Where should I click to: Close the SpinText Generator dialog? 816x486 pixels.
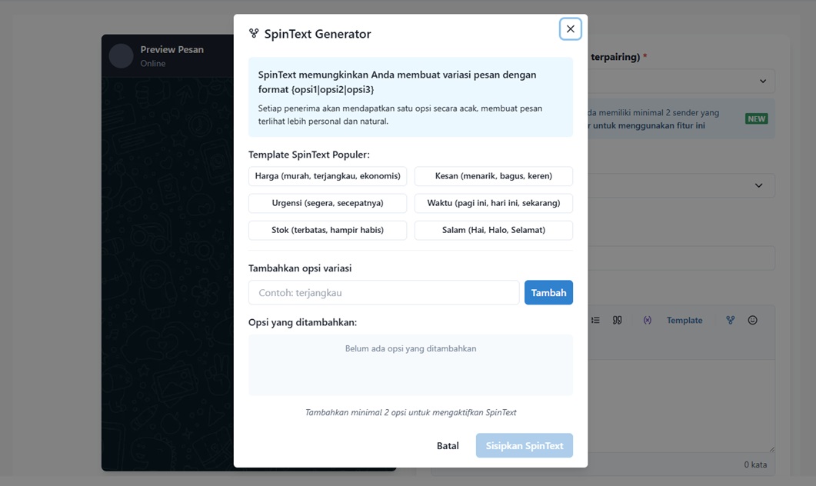(x=570, y=29)
